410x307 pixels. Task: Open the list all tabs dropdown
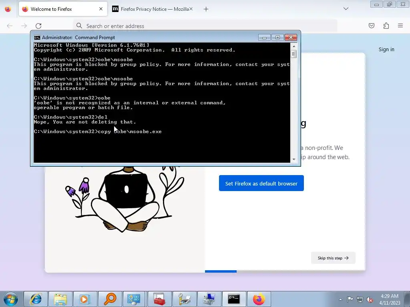pyautogui.click(x=346, y=9)
